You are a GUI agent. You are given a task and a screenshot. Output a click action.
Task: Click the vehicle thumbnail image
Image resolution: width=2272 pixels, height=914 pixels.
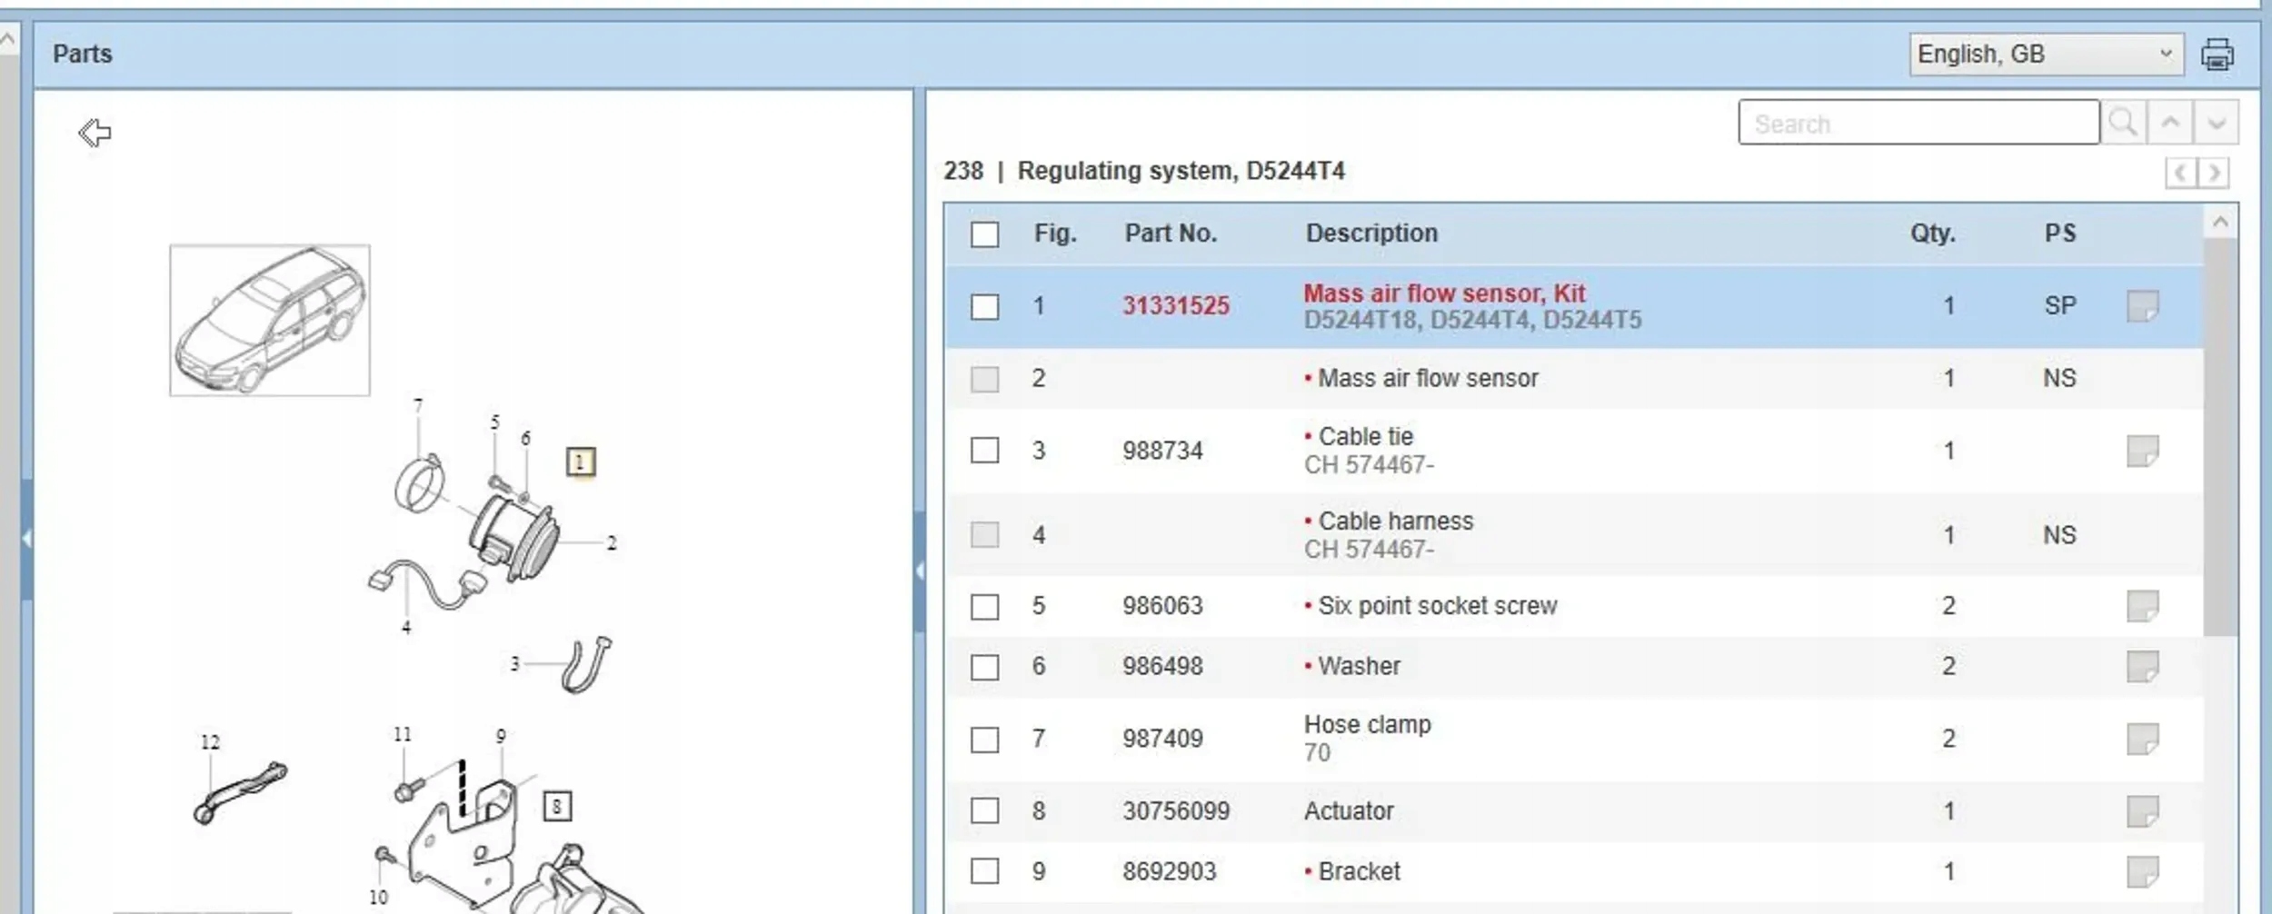tap(270, 320)
